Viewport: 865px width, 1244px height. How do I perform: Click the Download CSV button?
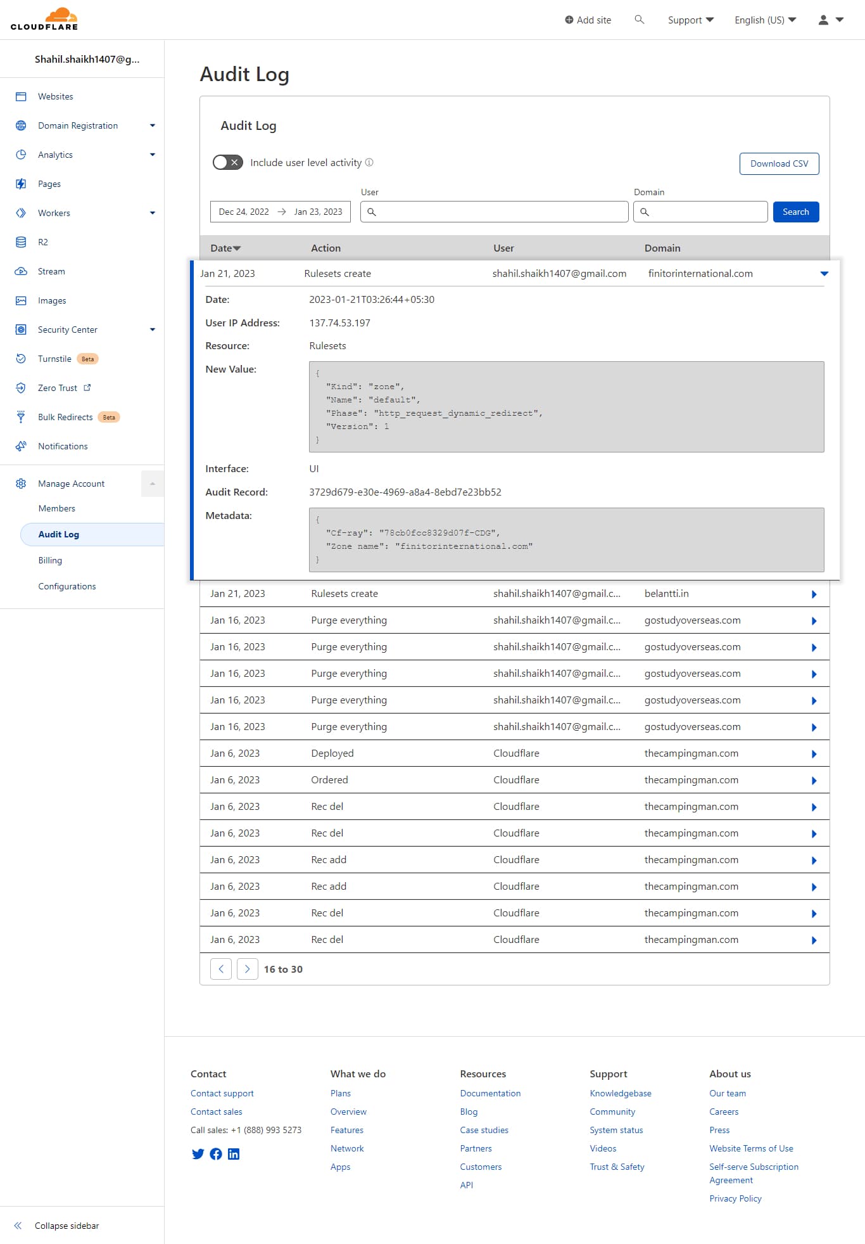[x=779, y=164]
